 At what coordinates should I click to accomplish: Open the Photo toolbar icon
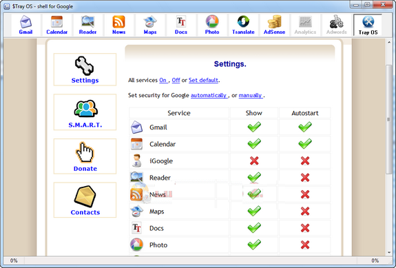pos(212,25)
